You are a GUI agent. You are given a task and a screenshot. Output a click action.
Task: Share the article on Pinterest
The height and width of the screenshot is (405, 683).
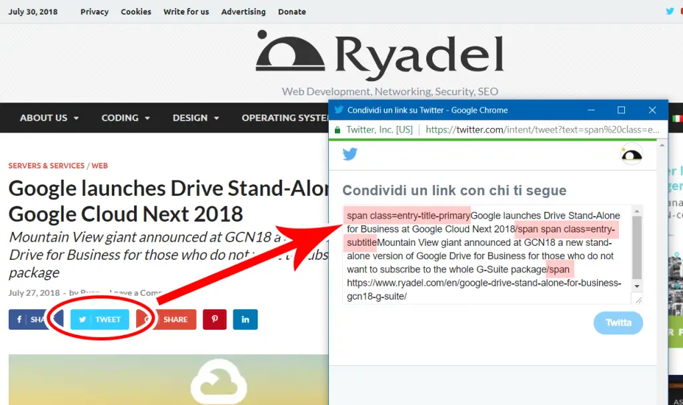coord(214,319)
